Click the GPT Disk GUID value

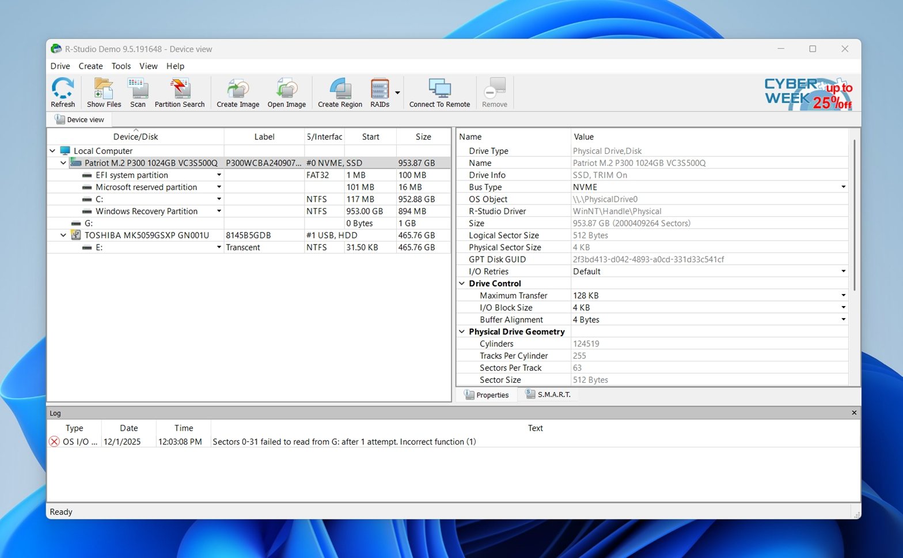tap(648, 259)
